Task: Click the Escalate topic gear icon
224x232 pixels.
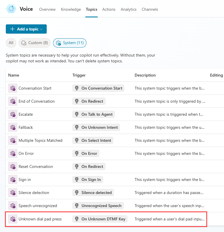Action: click(13, 114)
